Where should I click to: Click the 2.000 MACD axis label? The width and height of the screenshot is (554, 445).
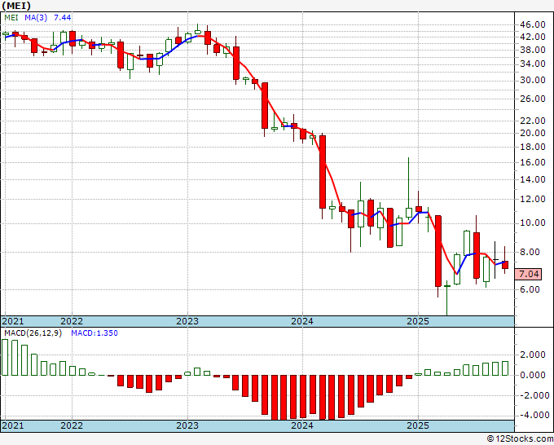[533, 355]
